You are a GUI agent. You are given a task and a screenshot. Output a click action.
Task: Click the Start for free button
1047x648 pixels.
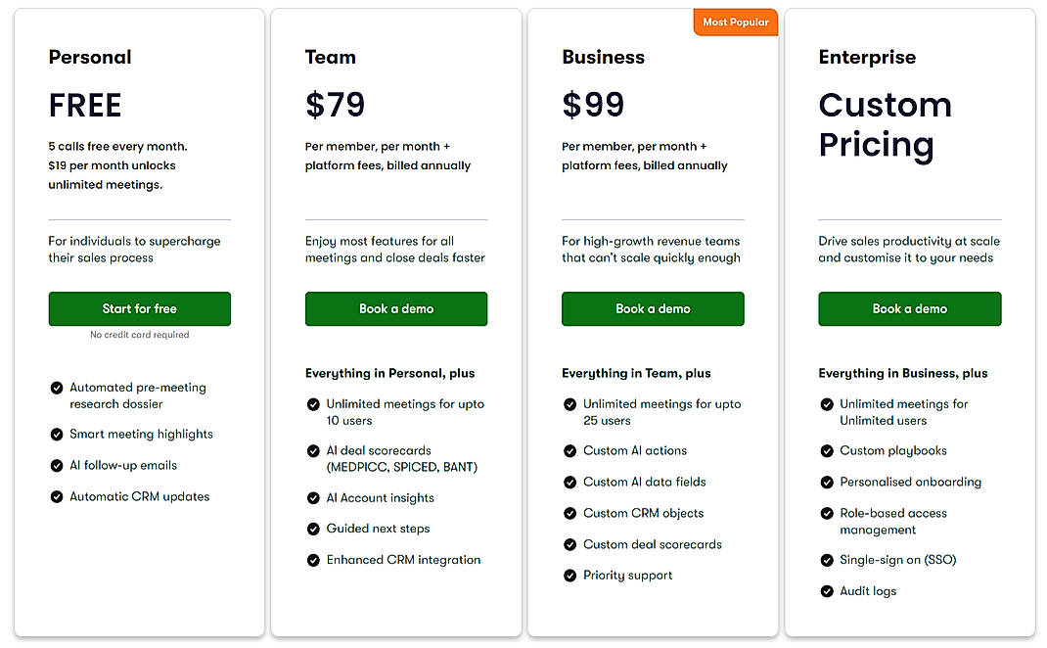(139, 308)
